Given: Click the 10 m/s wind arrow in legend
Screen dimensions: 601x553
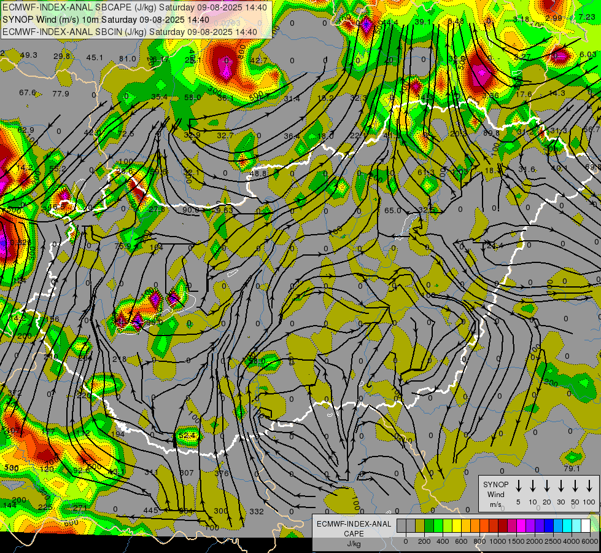Looking at the screenshot, I should (x=533, y=485).
